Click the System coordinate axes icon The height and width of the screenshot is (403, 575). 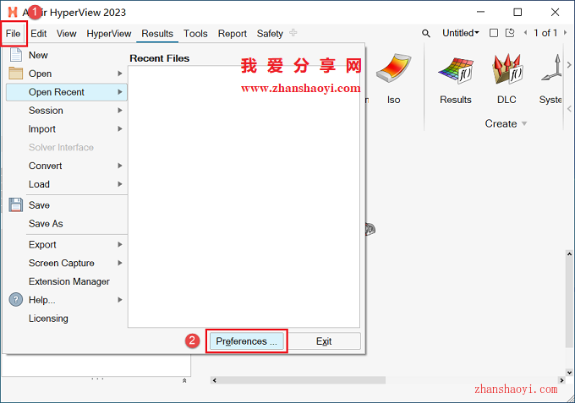pos(551,68)
